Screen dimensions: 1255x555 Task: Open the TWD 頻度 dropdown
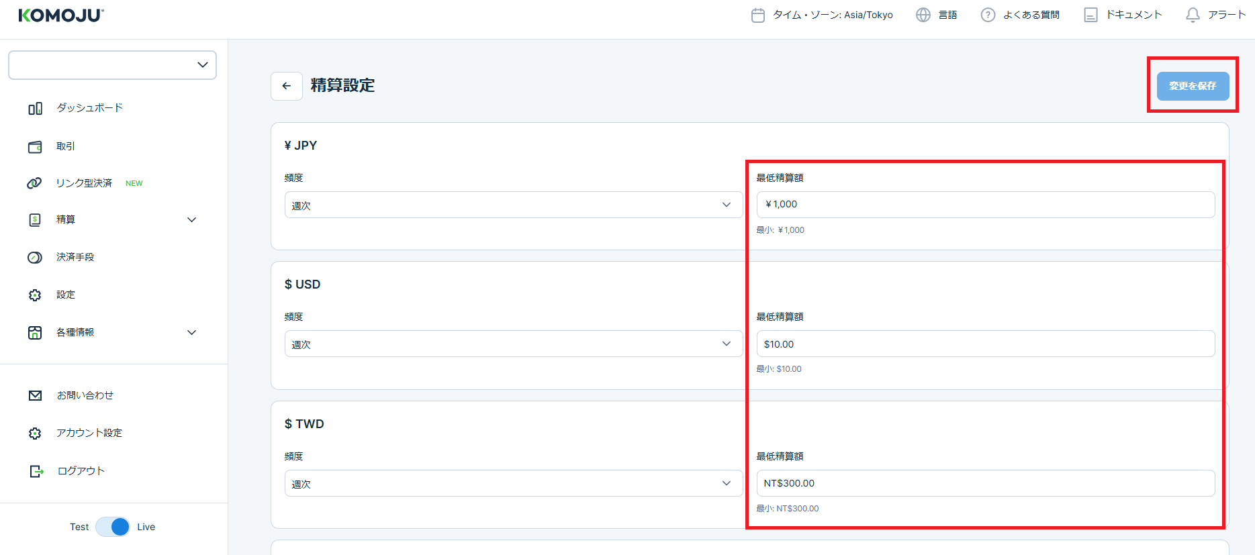coord(513,483)
